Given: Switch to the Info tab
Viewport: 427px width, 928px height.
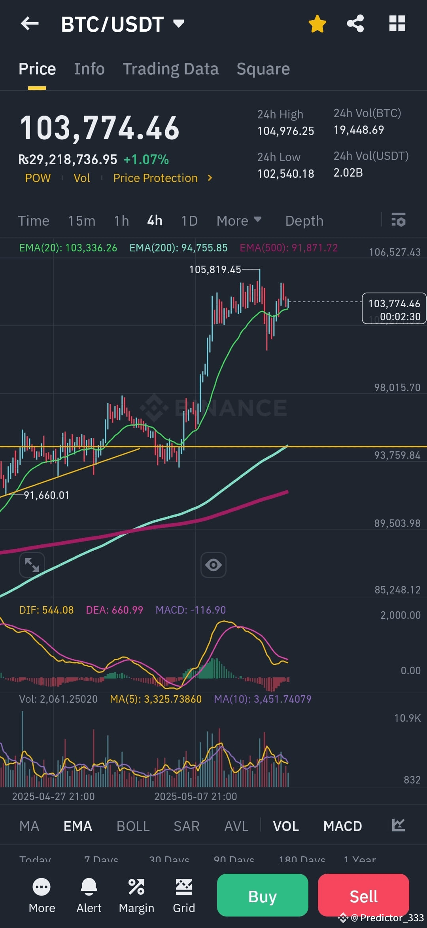Looking at the screenshot, I should (89, 69).
